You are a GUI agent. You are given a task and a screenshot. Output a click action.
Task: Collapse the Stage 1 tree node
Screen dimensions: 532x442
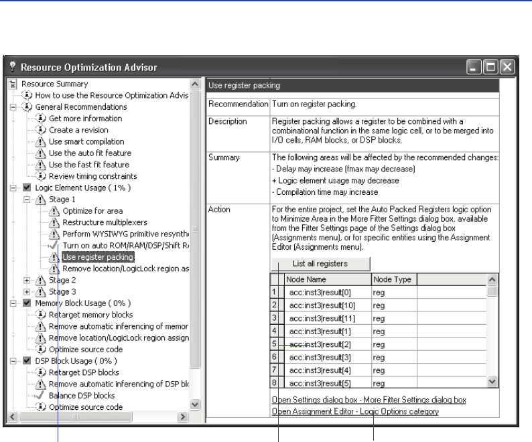coord(27,200)
